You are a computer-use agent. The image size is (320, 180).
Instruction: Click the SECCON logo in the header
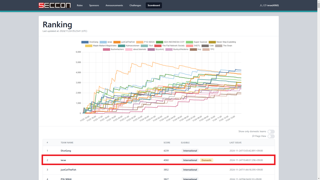click(54, 5)
